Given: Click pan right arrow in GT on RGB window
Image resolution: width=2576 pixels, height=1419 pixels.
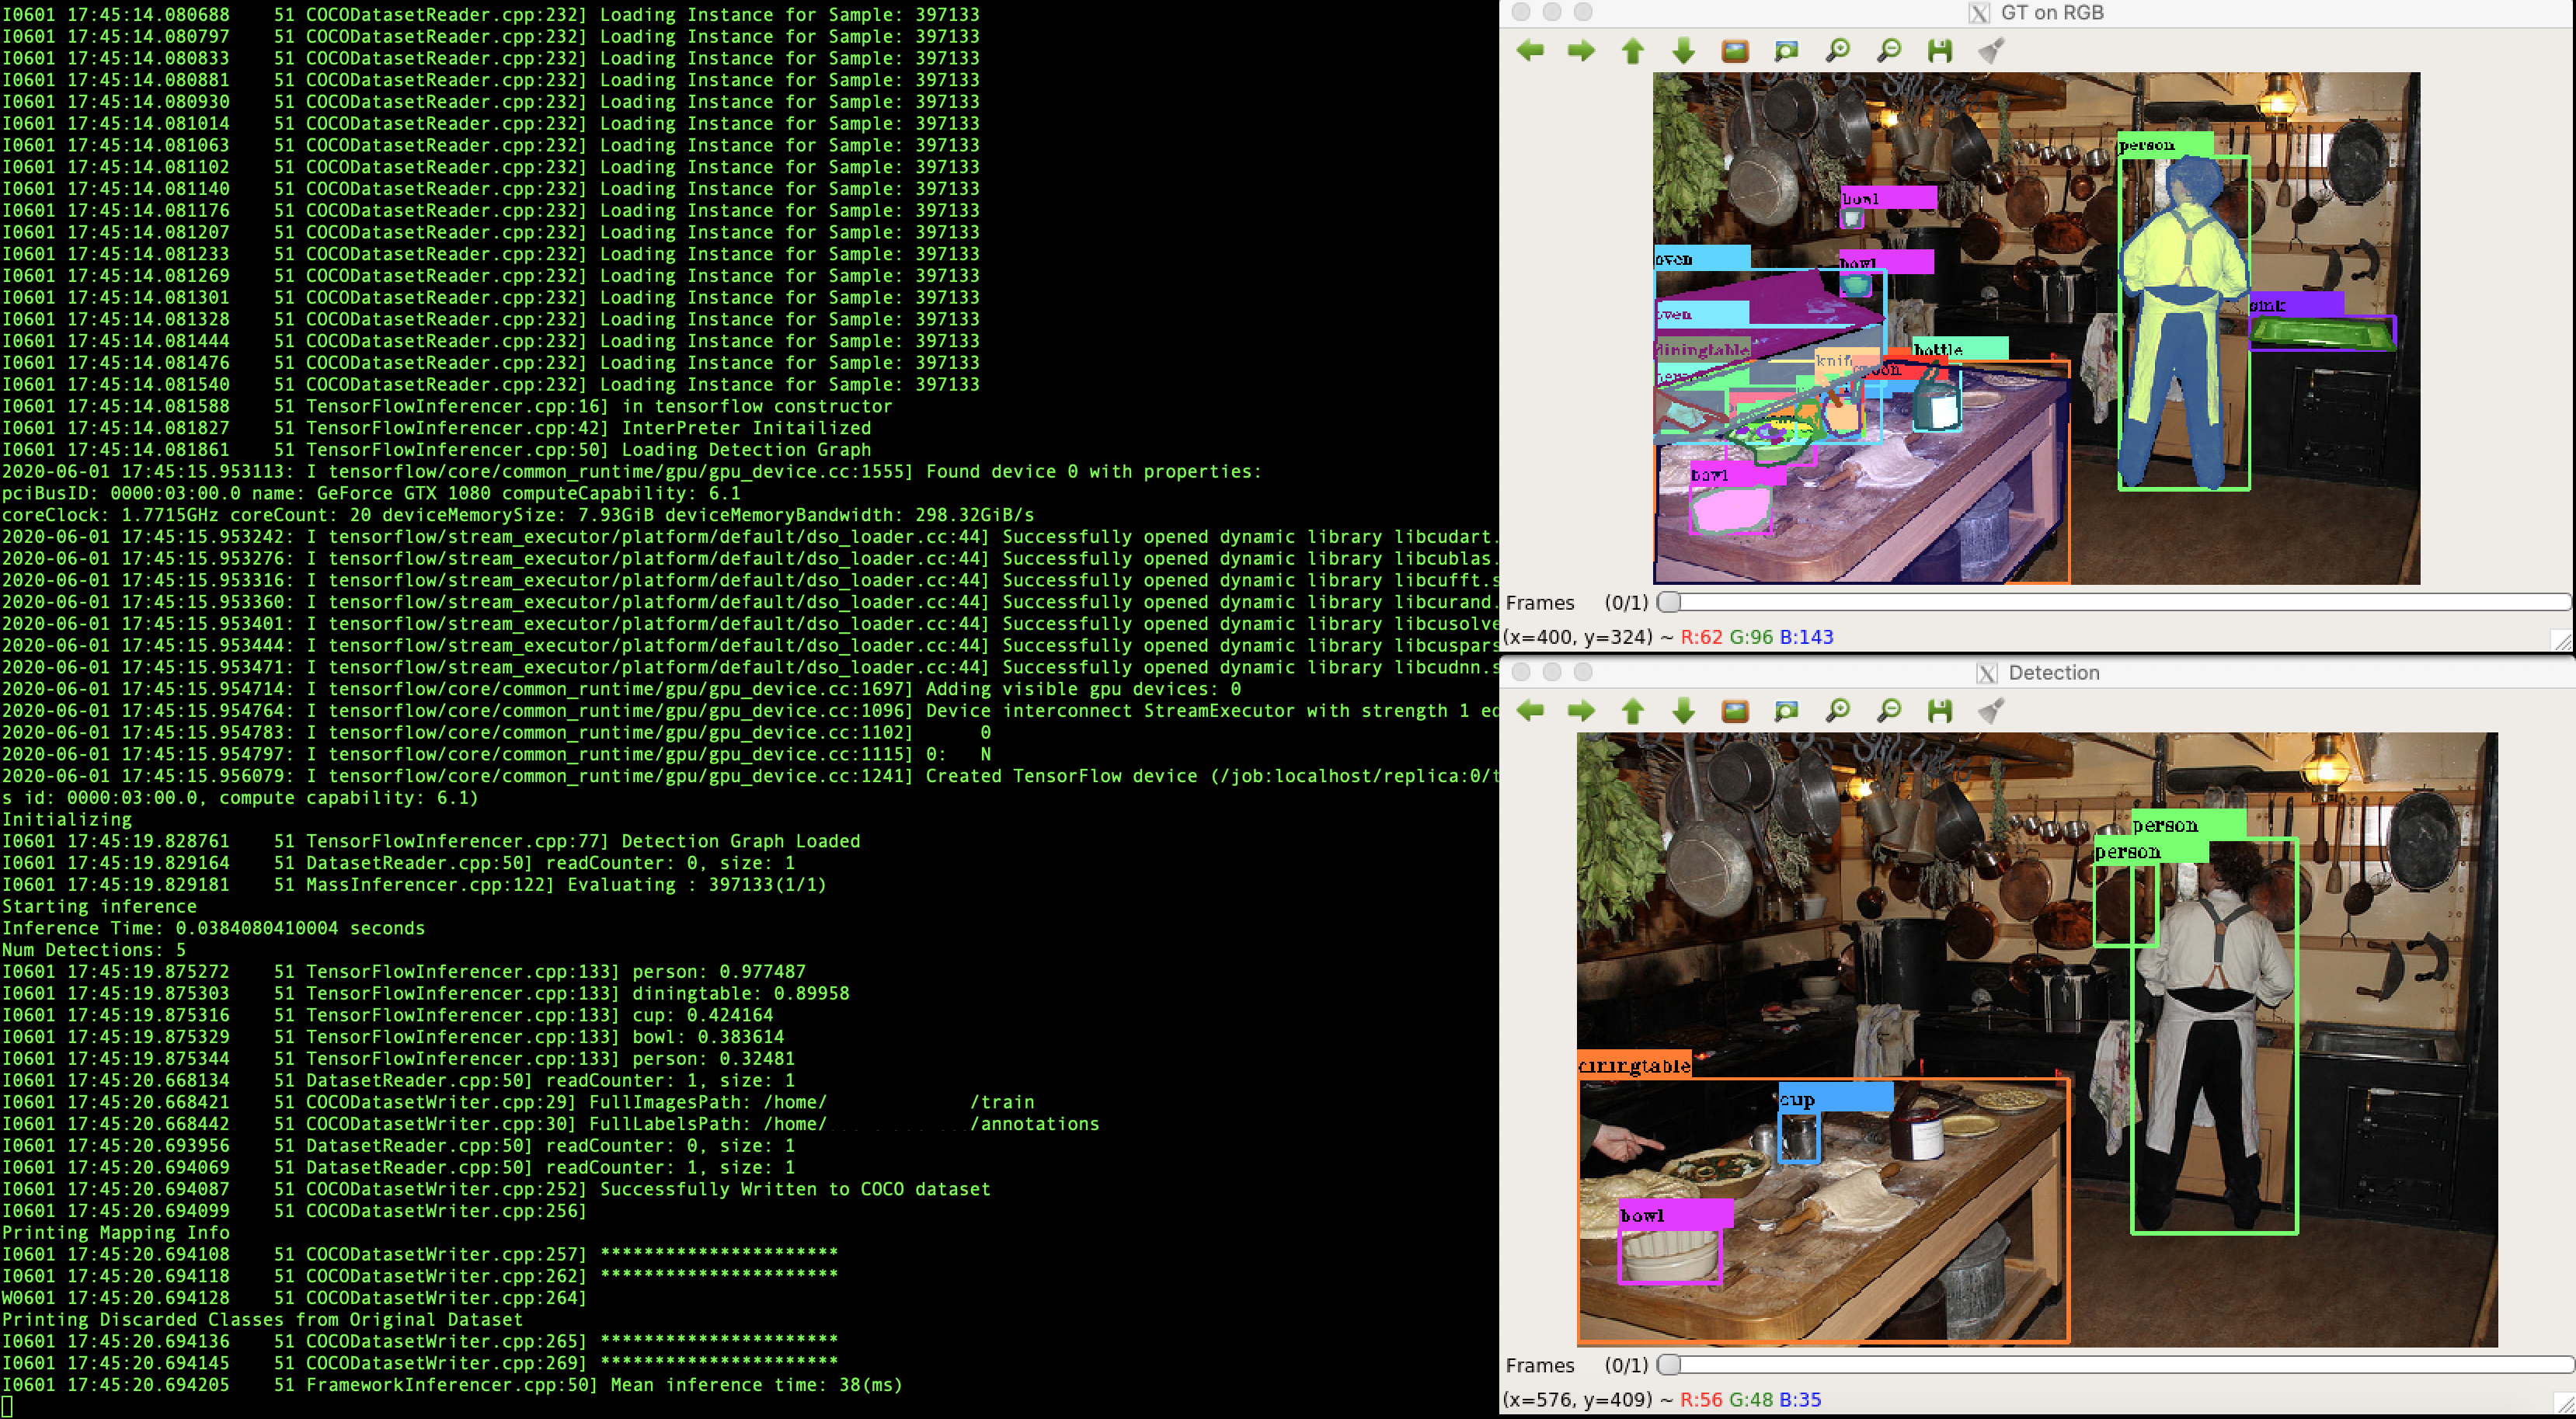Looking at the screenshot, I should pyautogui.click(x=1581, y=51).
